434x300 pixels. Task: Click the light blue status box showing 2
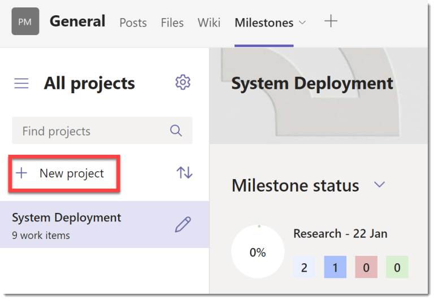304,267
